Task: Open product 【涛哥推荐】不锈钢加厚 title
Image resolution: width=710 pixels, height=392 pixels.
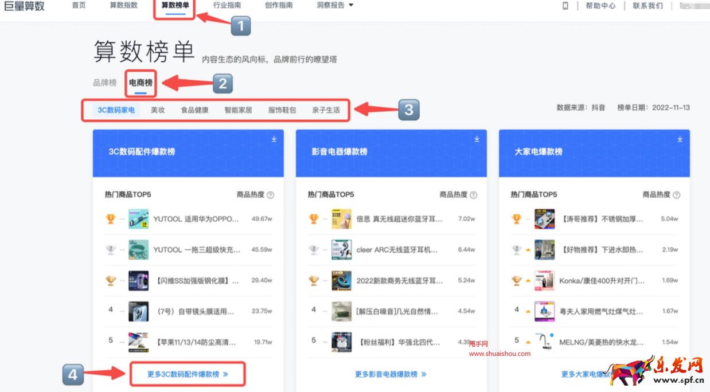Action: tap(602, 219)
